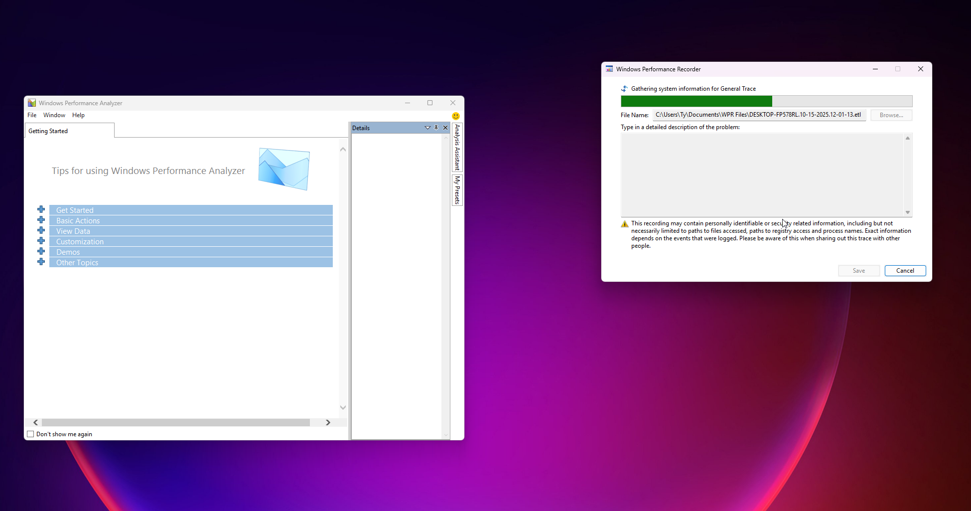Click the spinning gathering status icon
971x511 pixels.
pos(624,89)
